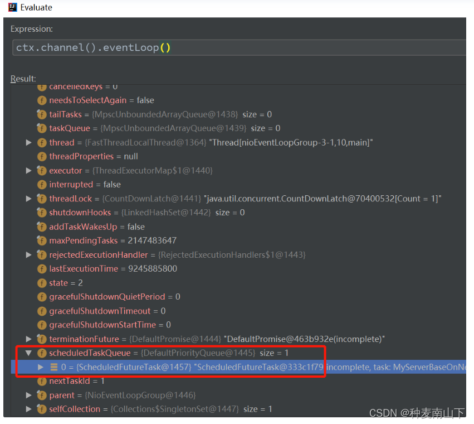474x424 pixels.
Task: Click field icon next to executor
Action: coord(42,171)
